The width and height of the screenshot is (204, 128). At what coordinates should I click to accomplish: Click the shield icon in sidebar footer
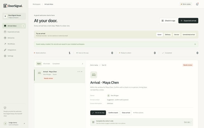pyautogui.click(x=5, y=108)
